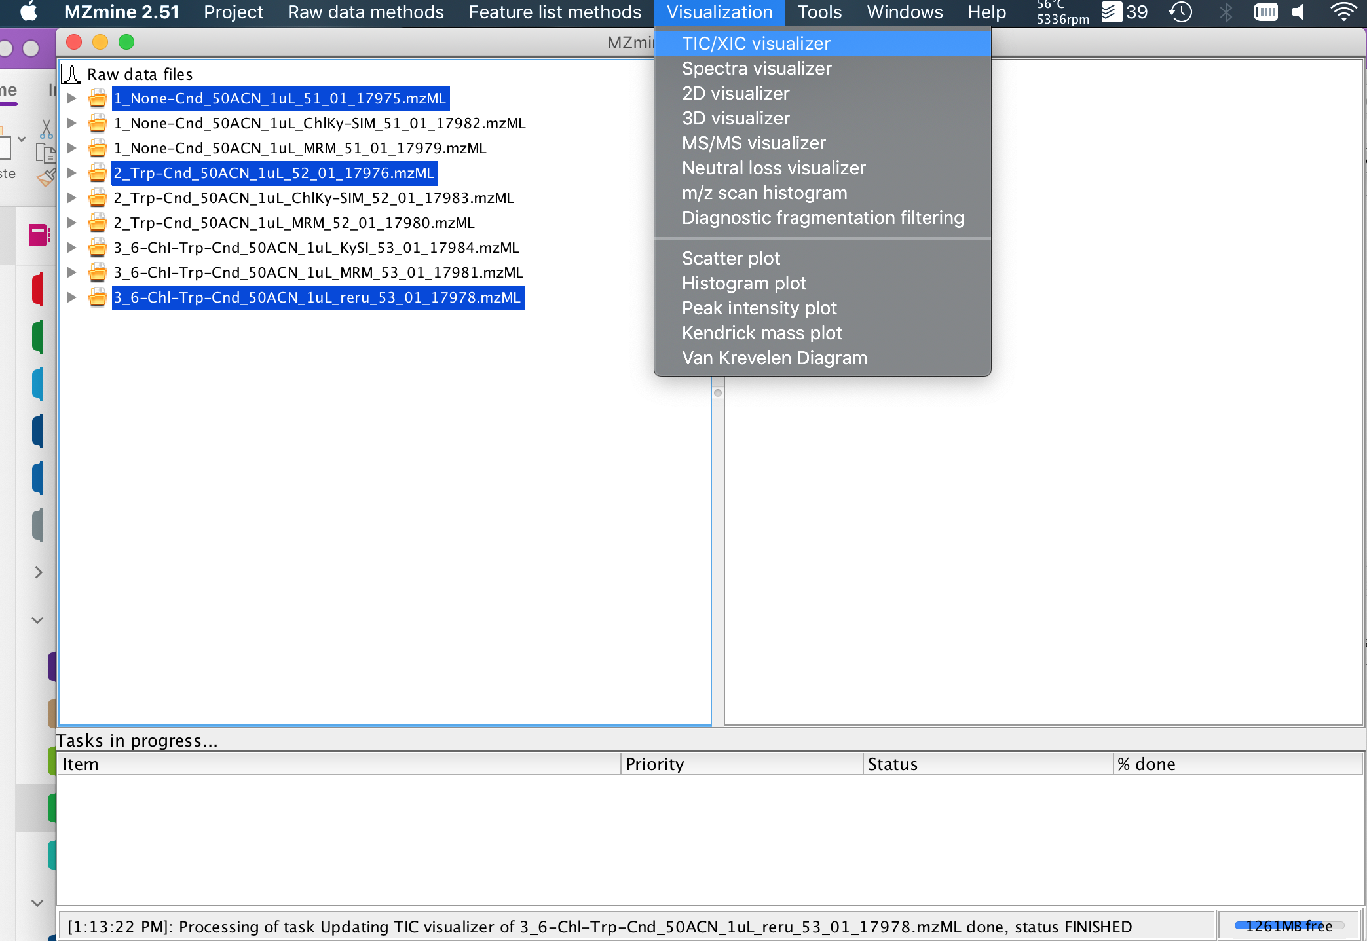
Task: Select 3_6-Chl-Trp-Cnd_50ACN_1uL_KySI_53_01_17984.mzML
Action: pos(316,248)
